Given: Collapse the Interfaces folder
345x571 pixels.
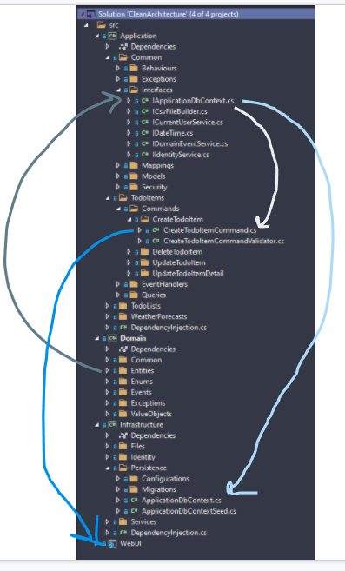Looking at the screenshot, I should (118, 90).
